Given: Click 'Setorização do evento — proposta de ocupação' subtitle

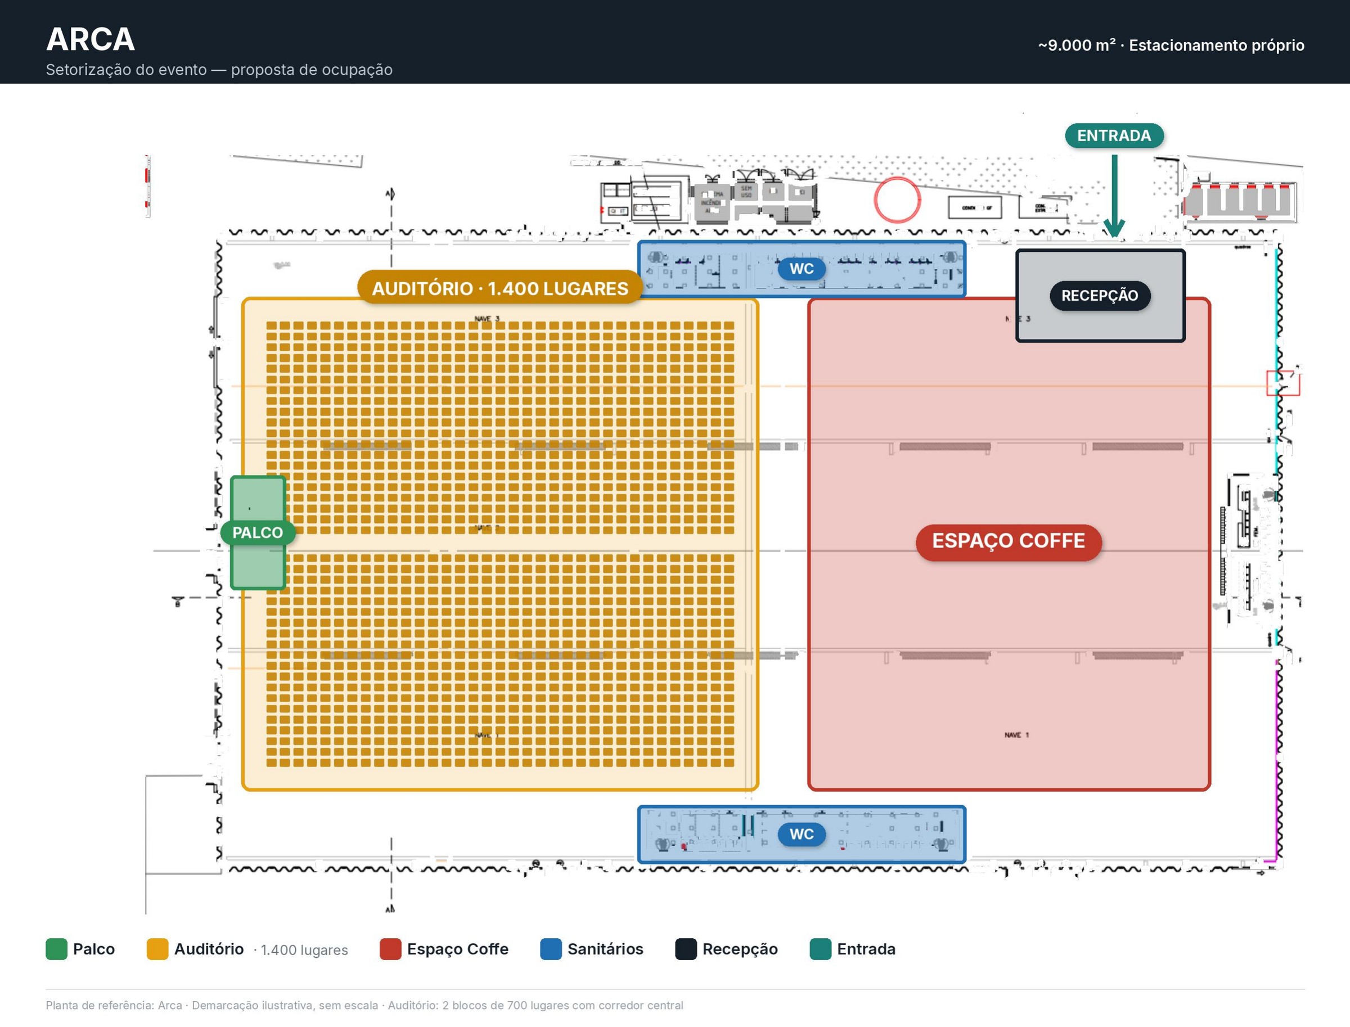Looking at the screenshot, I should click(x=219, y=70).
